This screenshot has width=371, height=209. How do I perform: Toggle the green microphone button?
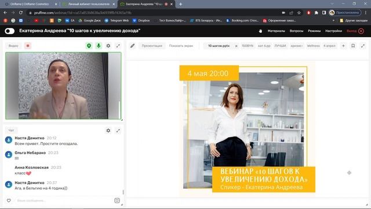pos(99,46)
